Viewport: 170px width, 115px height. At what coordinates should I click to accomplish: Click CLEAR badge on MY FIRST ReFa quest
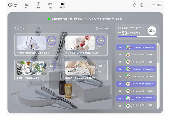[52, 40]
